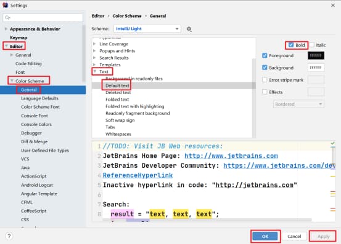Enable the Italic checkbox
The width and height of the screenshot is (341, 244).
click(x=311, y=45)
